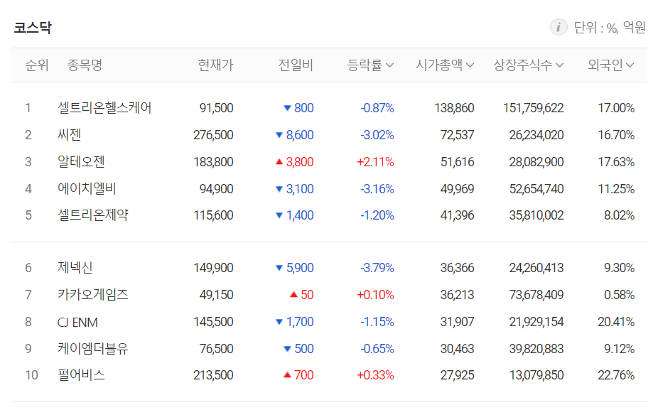Select current price 115,600
658x410 pixels.
[213, 215]
